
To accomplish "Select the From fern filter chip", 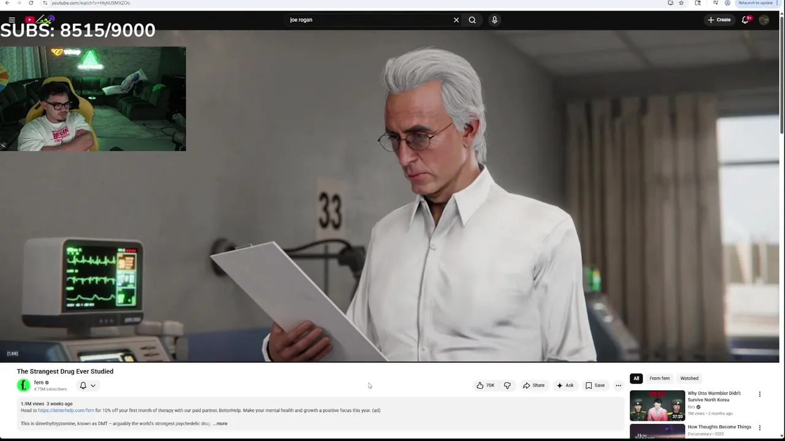I will [659, 379].
